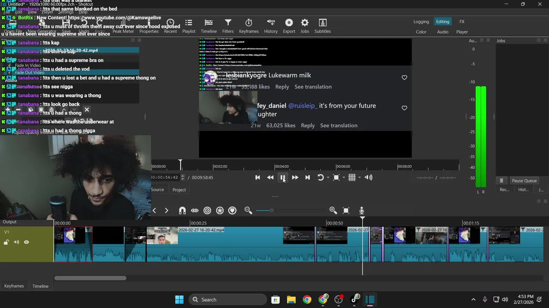Open Windows Start menu
The width and height of the screenshot is (549, 308).
(179, 299)
